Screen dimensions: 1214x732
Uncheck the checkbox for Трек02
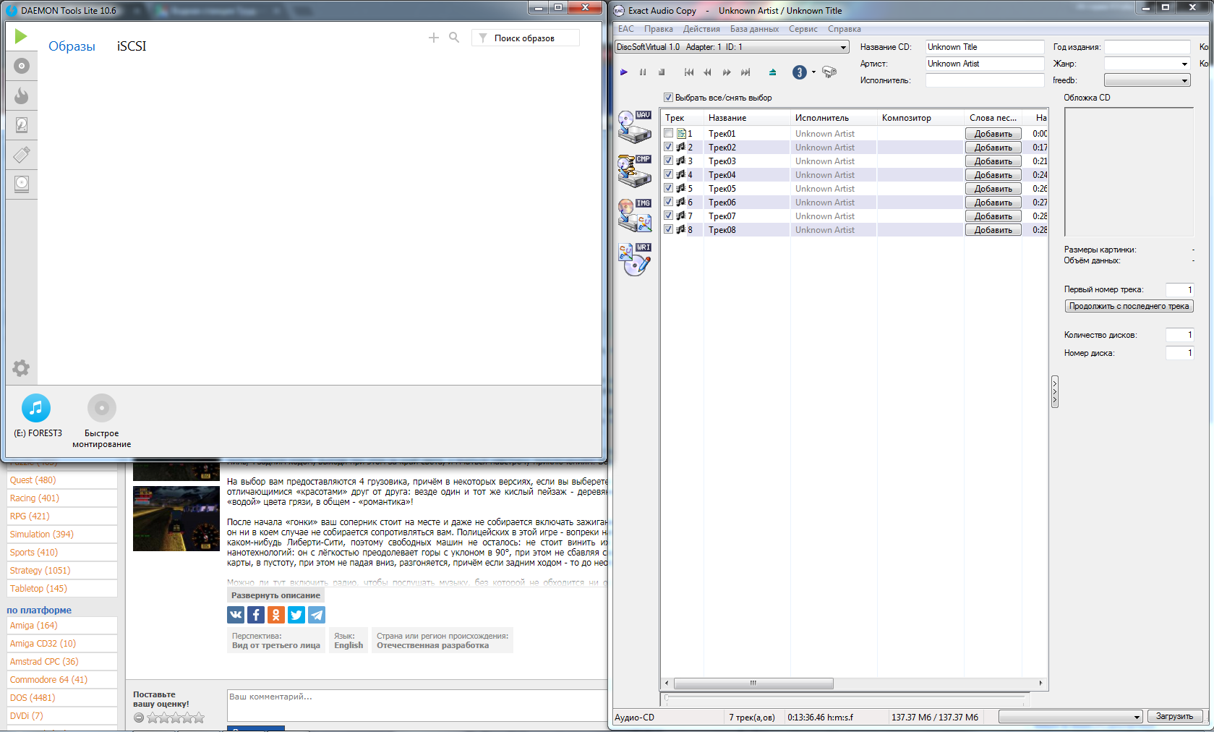[x=669, y=147]
